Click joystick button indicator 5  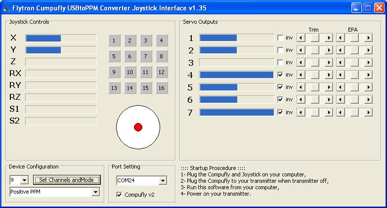[114, 56]
